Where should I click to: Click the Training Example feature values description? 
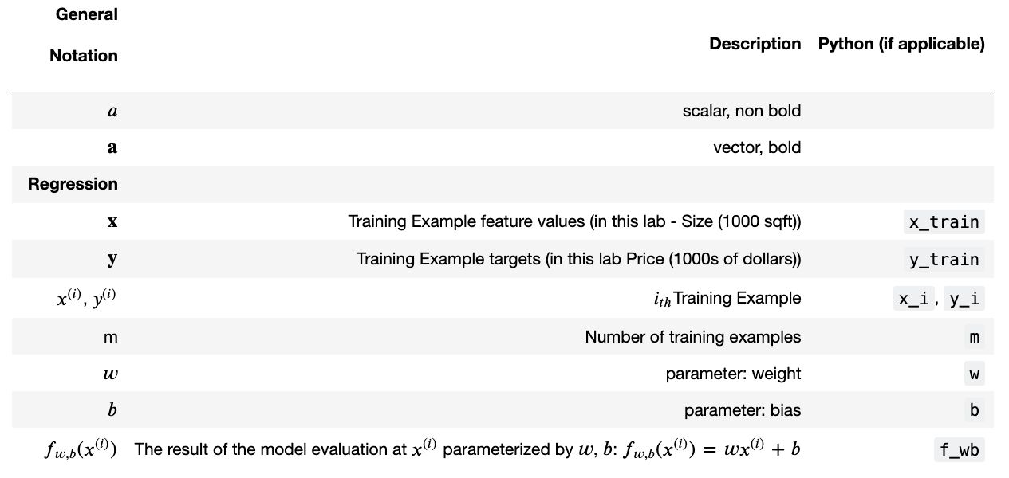point(574,221)
